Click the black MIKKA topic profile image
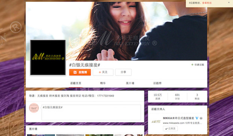233x136 pixels. coord(48,57)
